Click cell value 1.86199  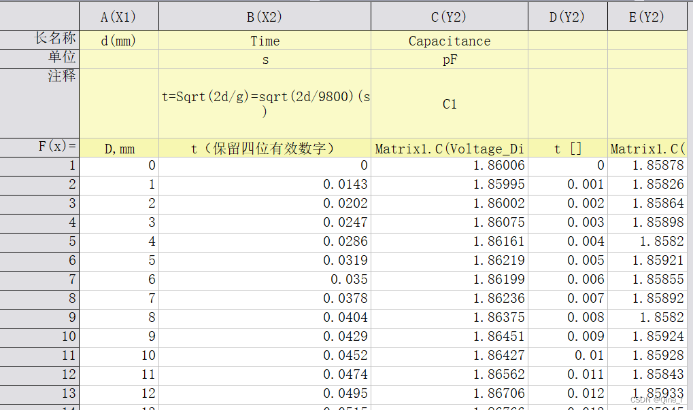[450, 280]
